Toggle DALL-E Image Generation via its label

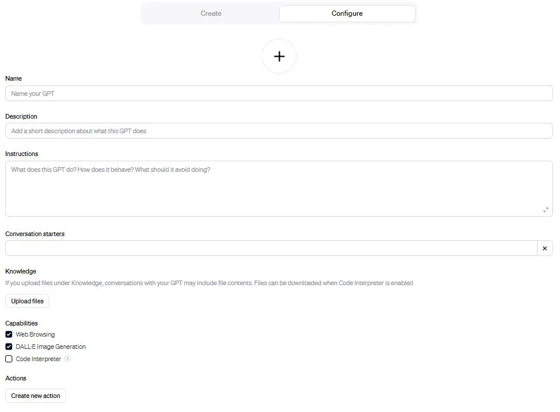point(50,347)
